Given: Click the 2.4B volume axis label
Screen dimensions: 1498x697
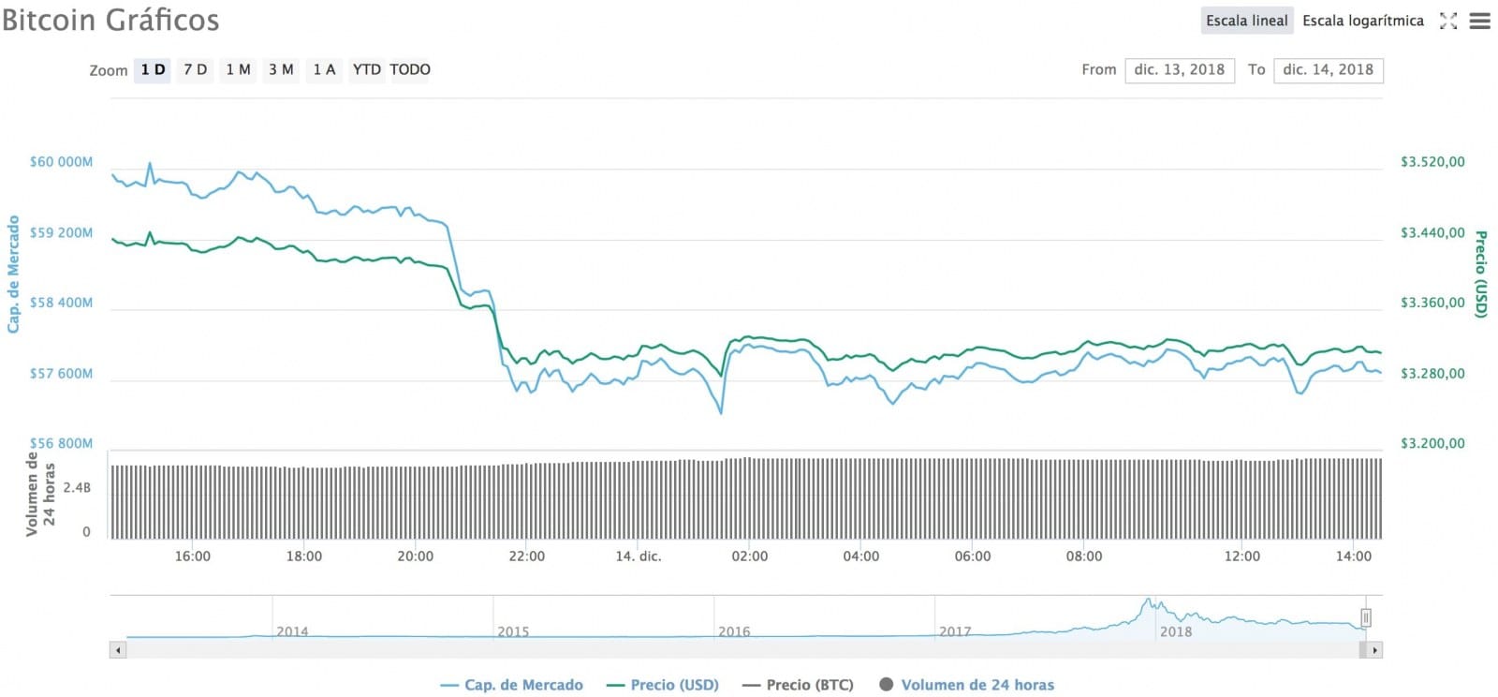Looking at the screenshot, I should (x=77, y=488).
